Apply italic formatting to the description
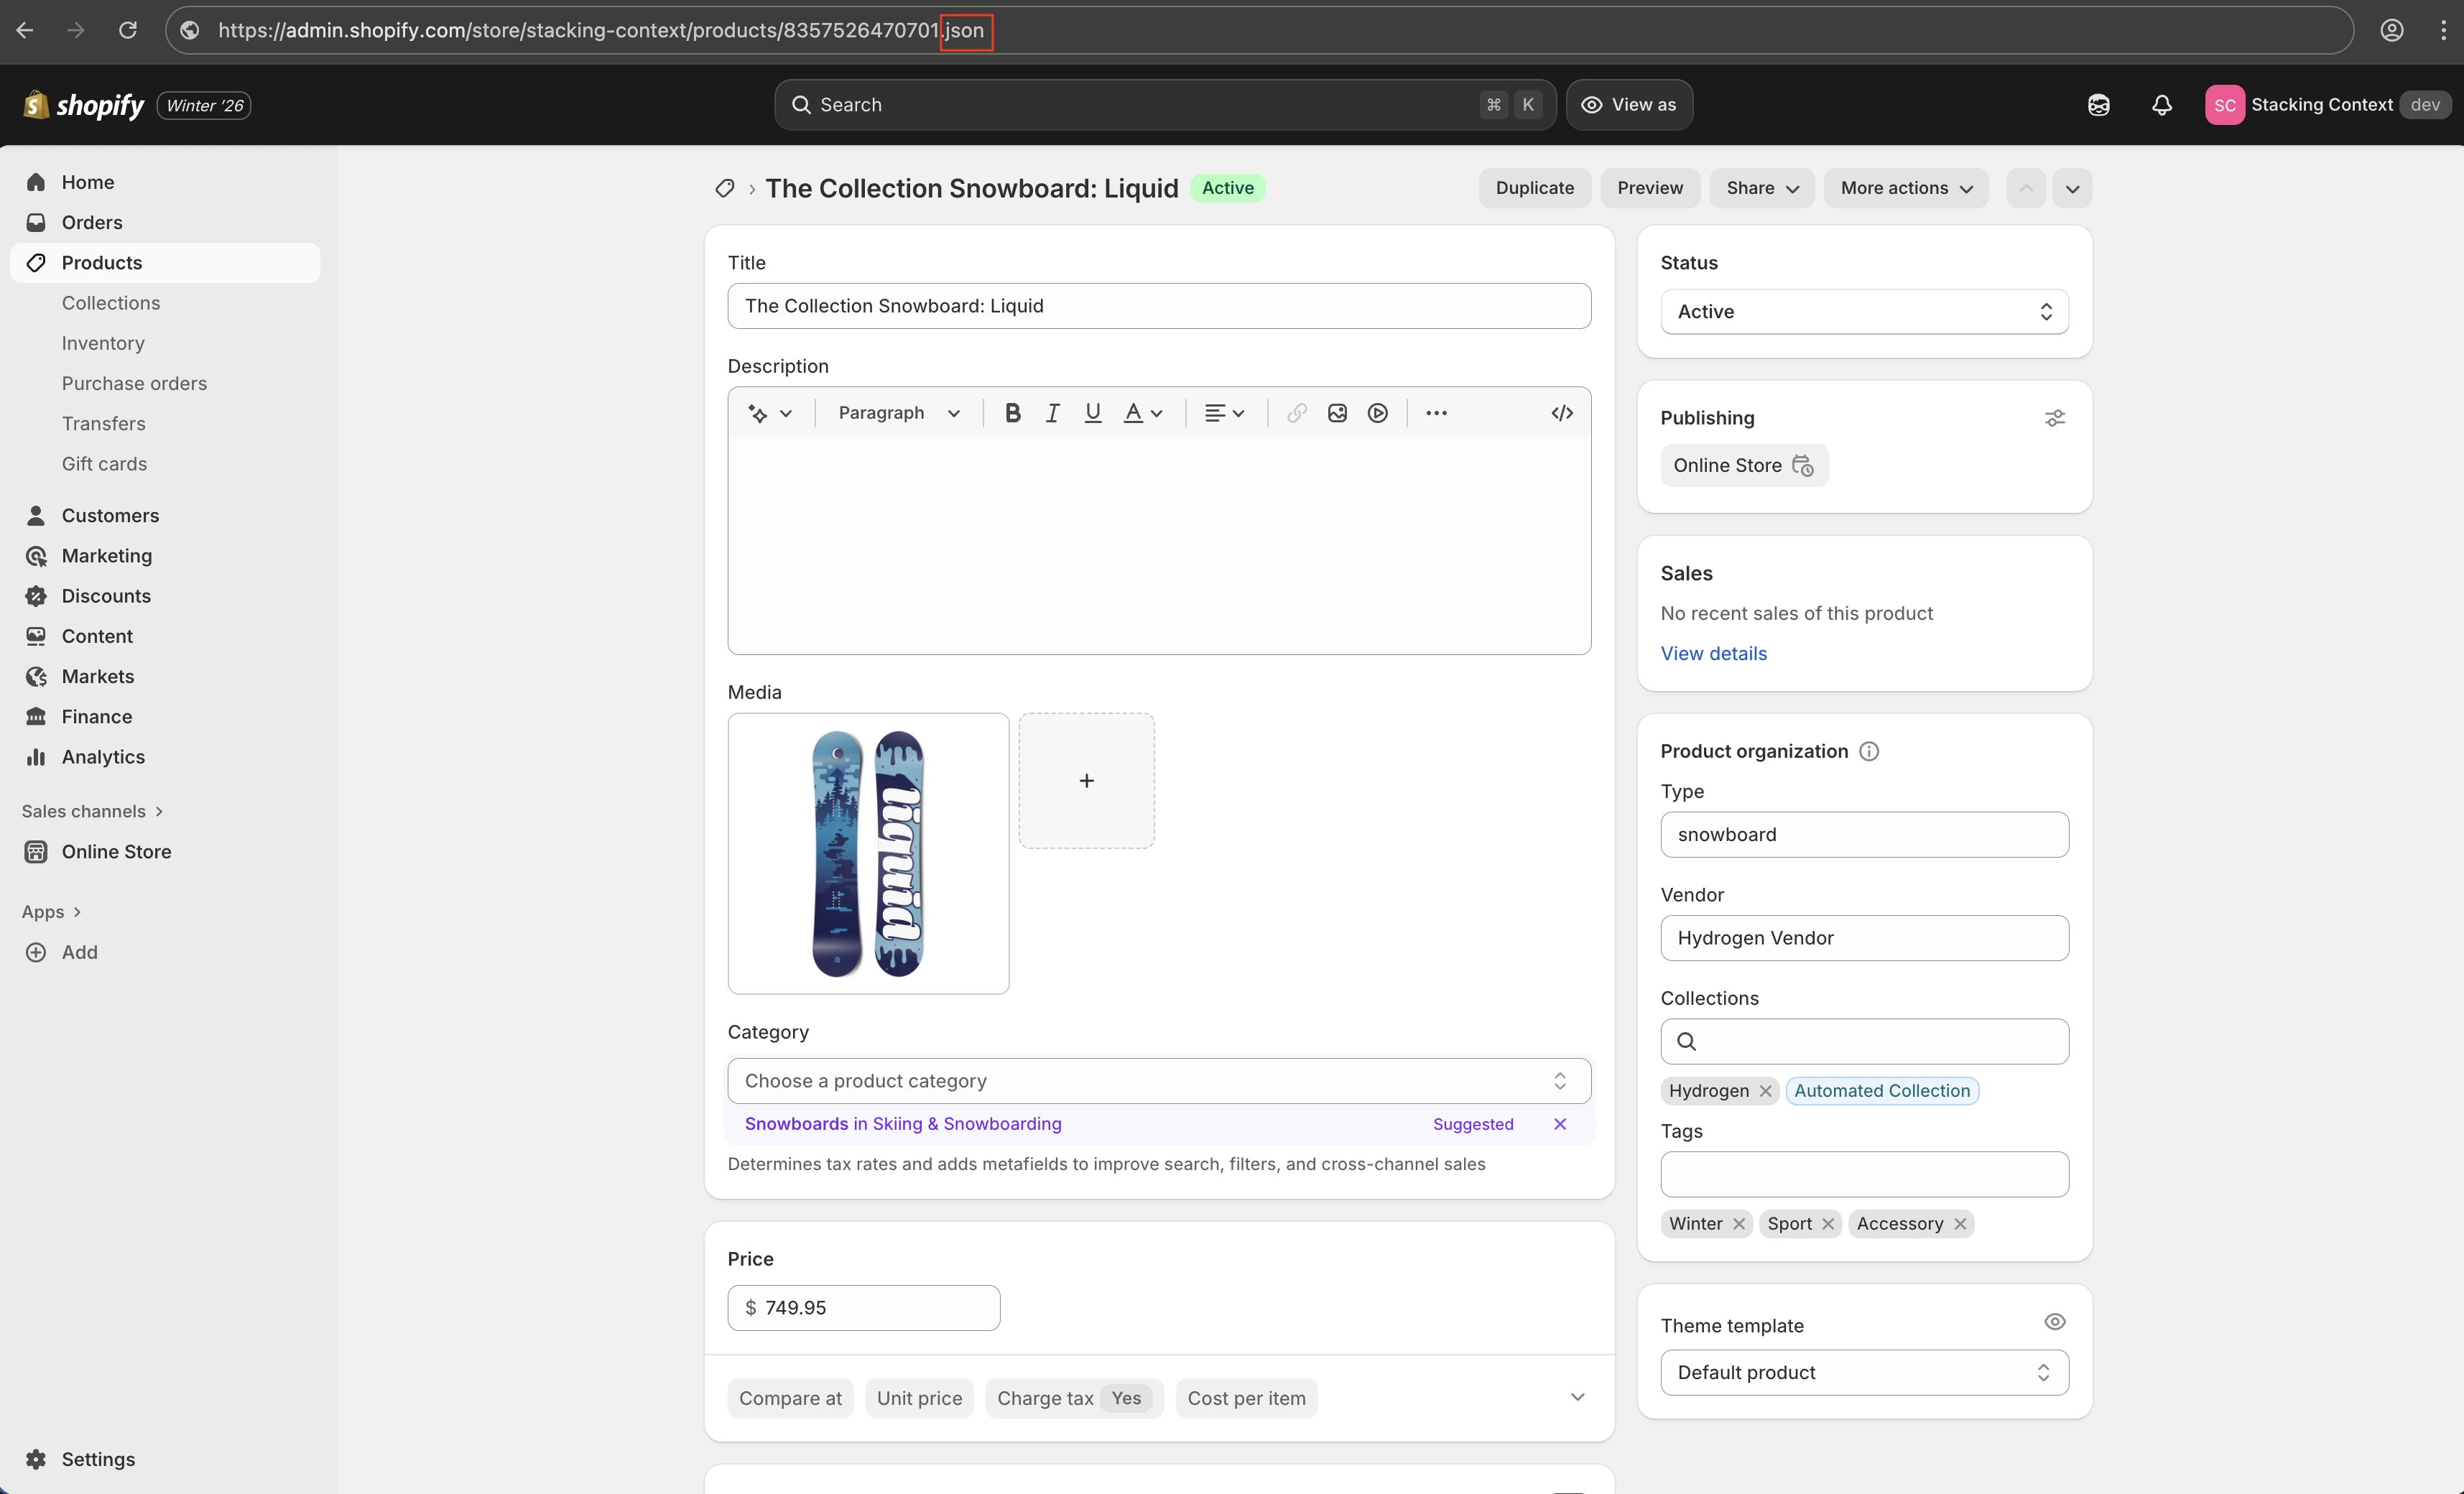 tap(1052, 412)
